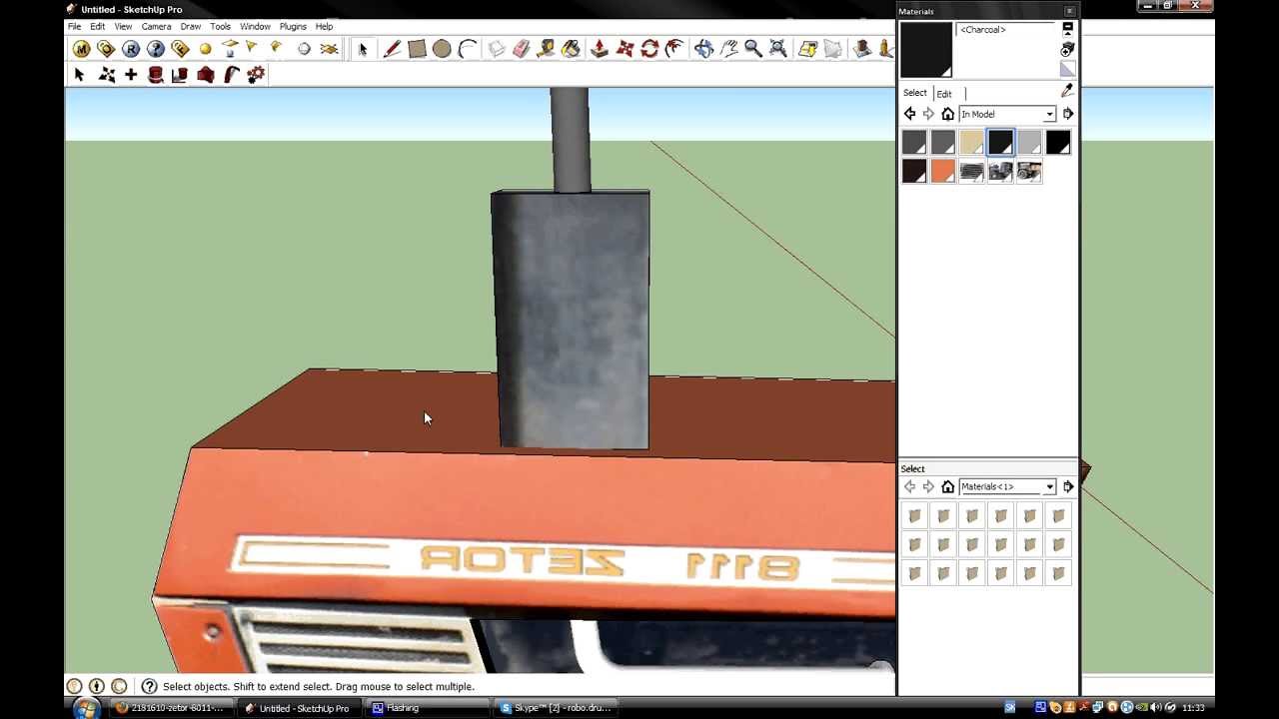
Task: Switch to the Select tab in Materials
Action: tap(915, 93)
